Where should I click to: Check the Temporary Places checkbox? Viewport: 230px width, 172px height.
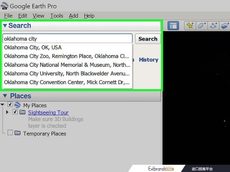click(x=10, y=133)
